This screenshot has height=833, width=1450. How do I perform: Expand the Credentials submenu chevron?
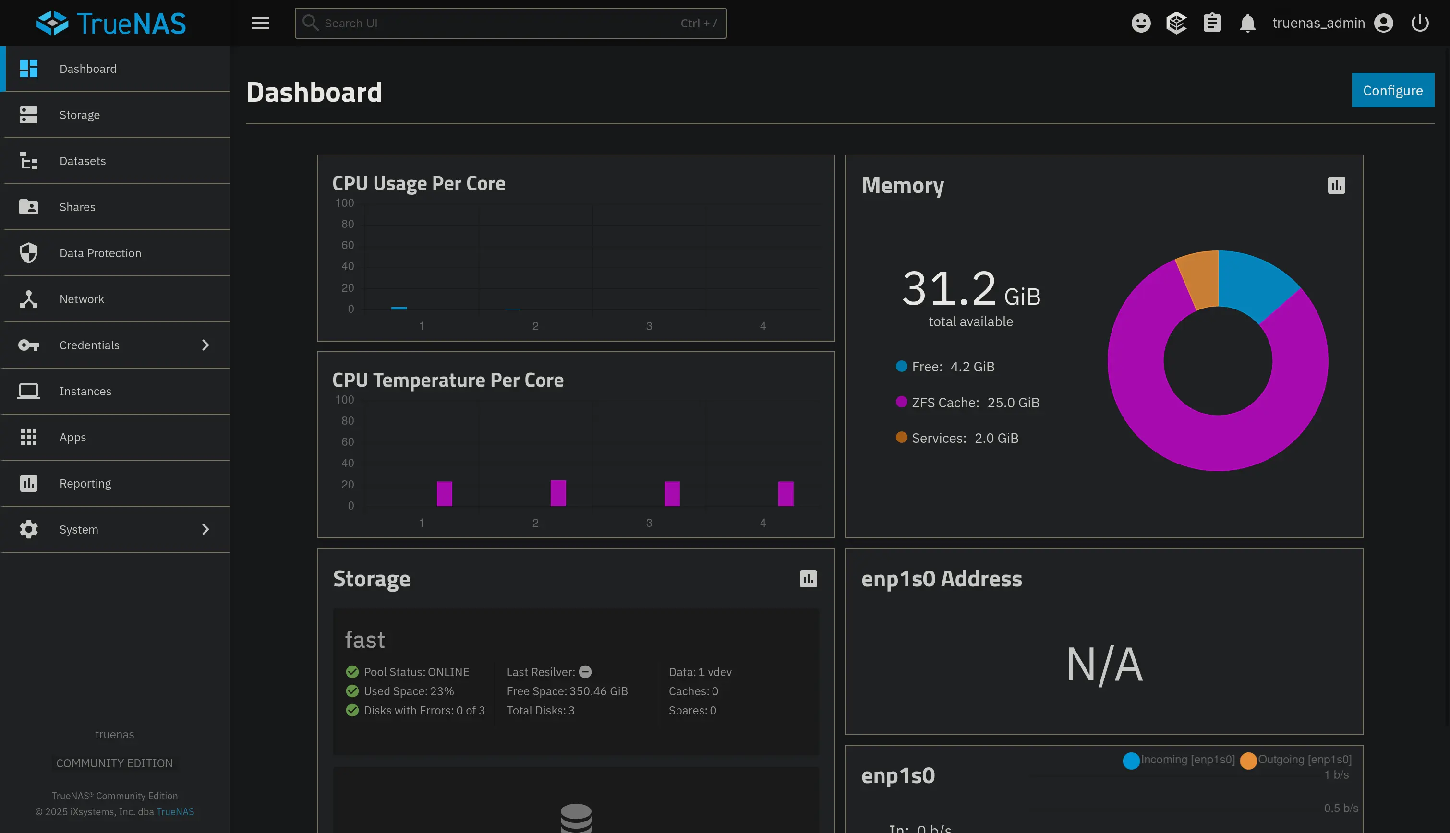click(x=205, y=345)
